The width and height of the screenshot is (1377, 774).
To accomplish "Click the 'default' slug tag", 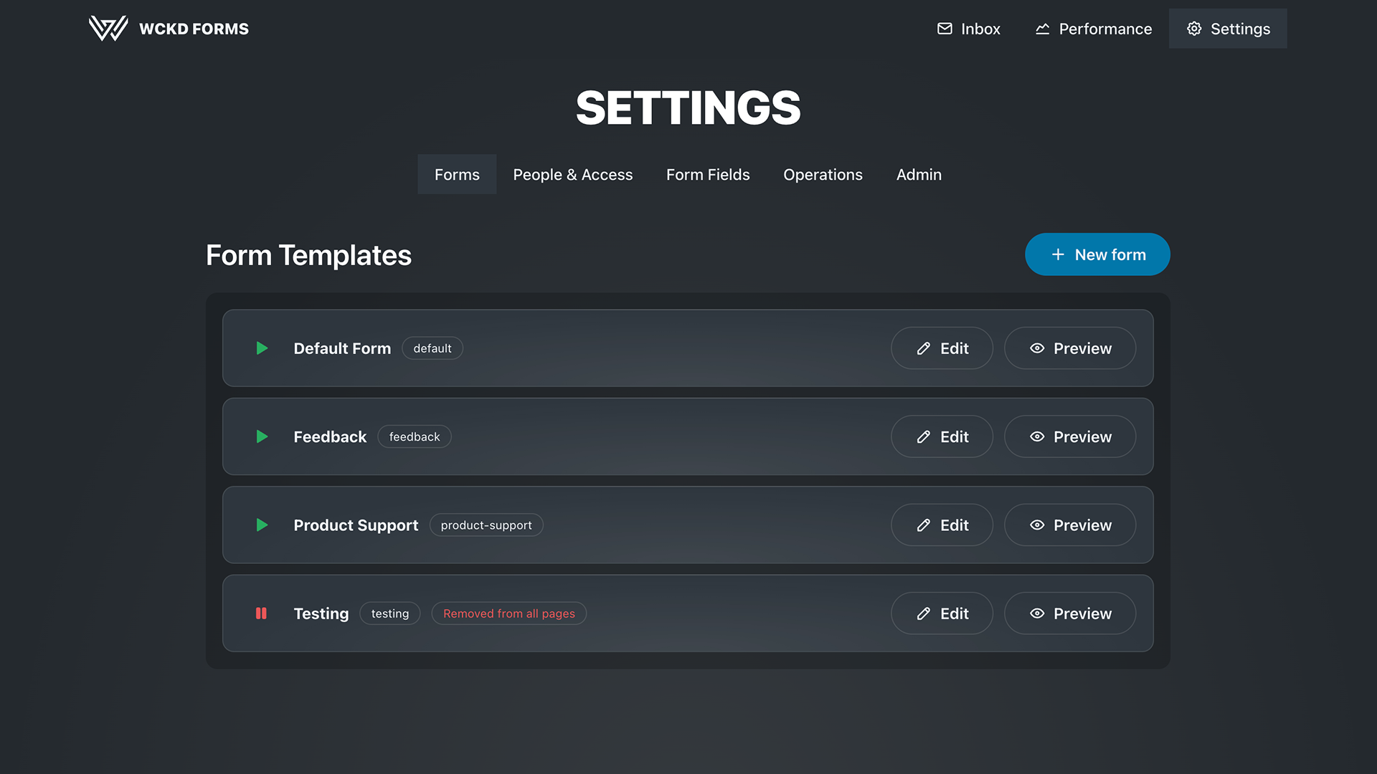I will (432, 348).
